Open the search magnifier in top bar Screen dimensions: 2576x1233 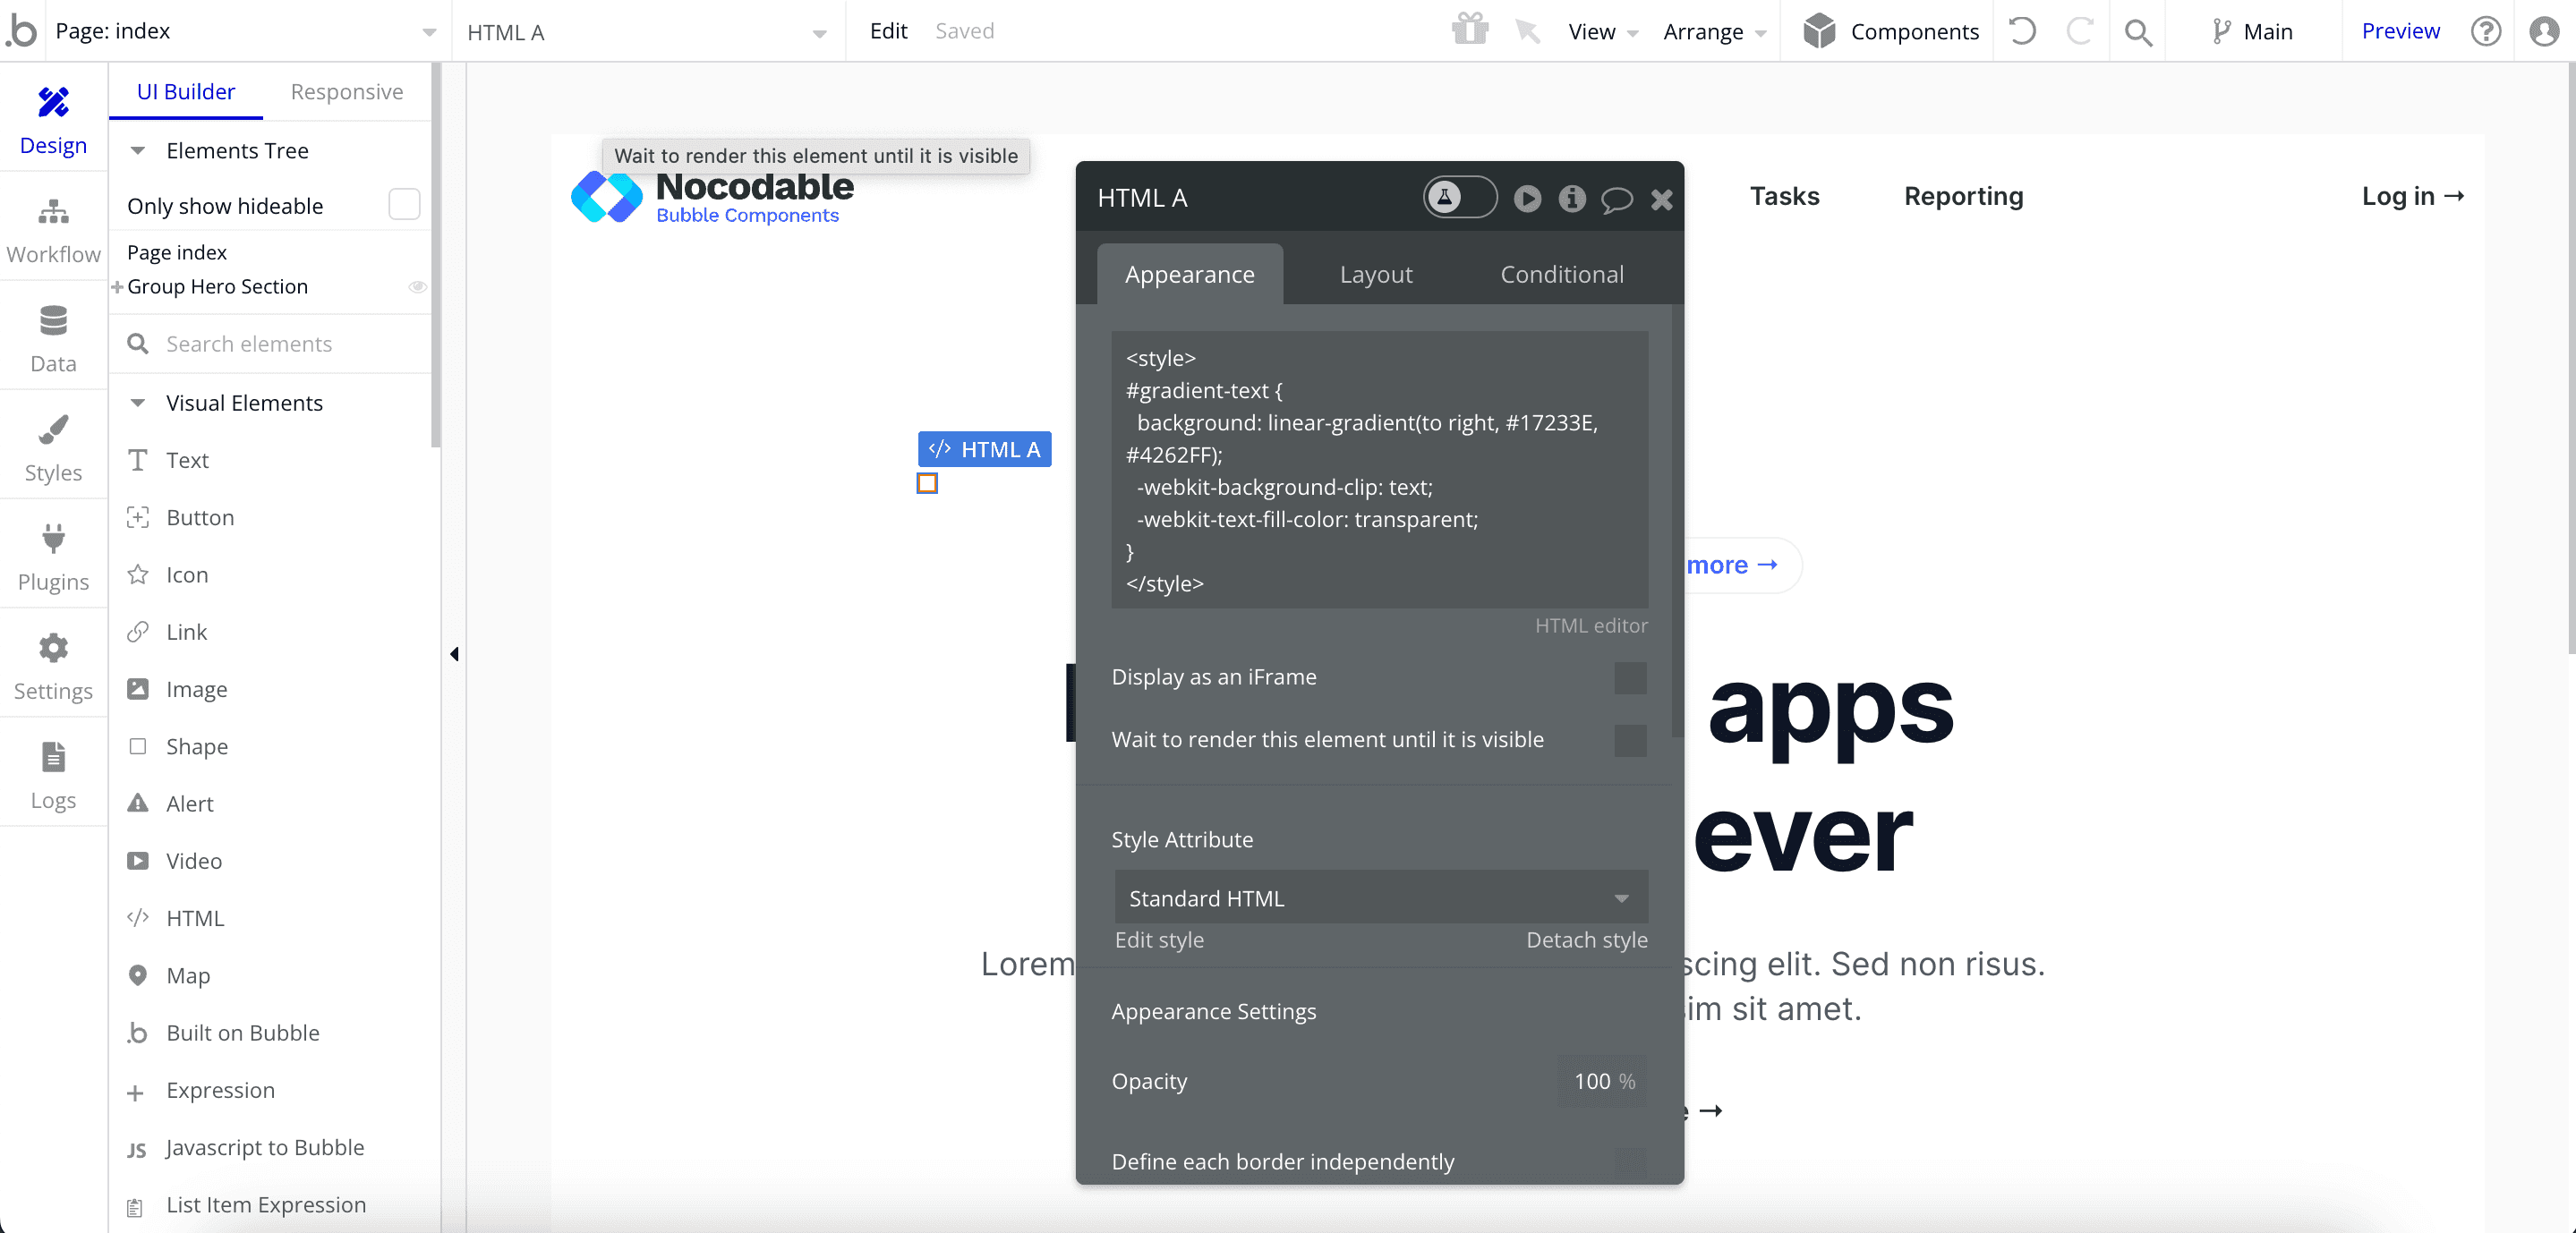pos(2137,32)
